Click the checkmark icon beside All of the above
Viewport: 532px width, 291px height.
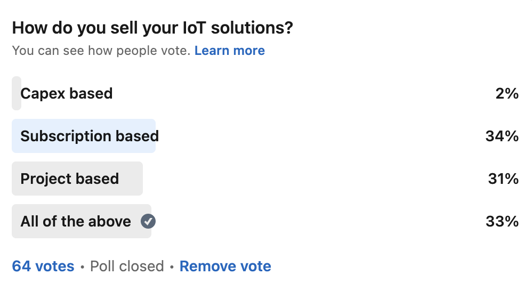click(x=148, y=221)
